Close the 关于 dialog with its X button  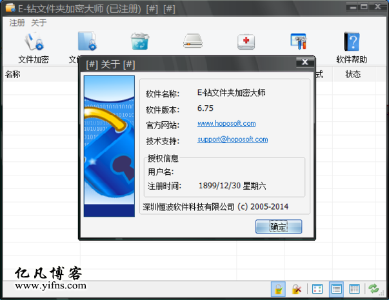(x=303, y=63)
